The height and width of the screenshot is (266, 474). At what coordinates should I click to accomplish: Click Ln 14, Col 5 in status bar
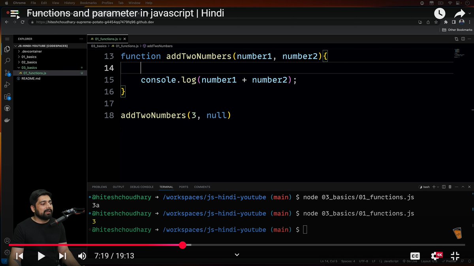[329, 261]
